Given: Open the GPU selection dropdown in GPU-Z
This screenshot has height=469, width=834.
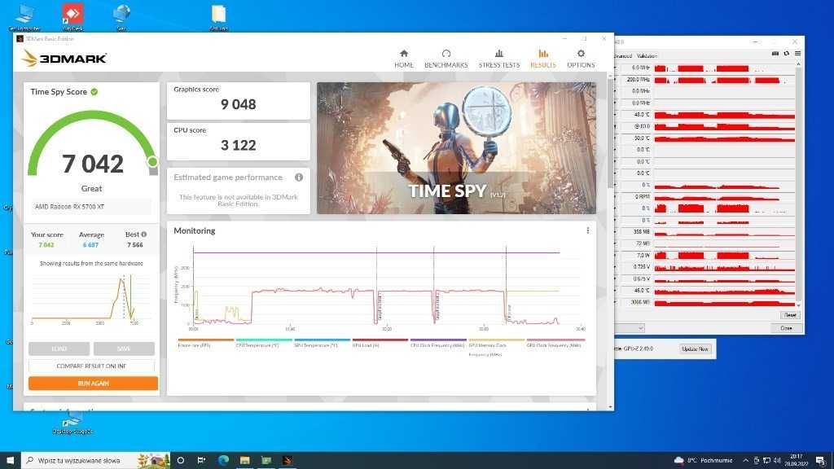Looking at the screenshot, I should (630, 328).
